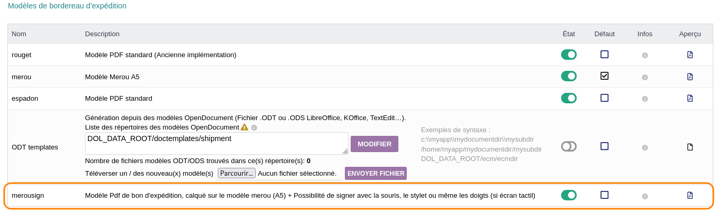
Task: Click the MODIFIER button
Action: tap(374, 144)
